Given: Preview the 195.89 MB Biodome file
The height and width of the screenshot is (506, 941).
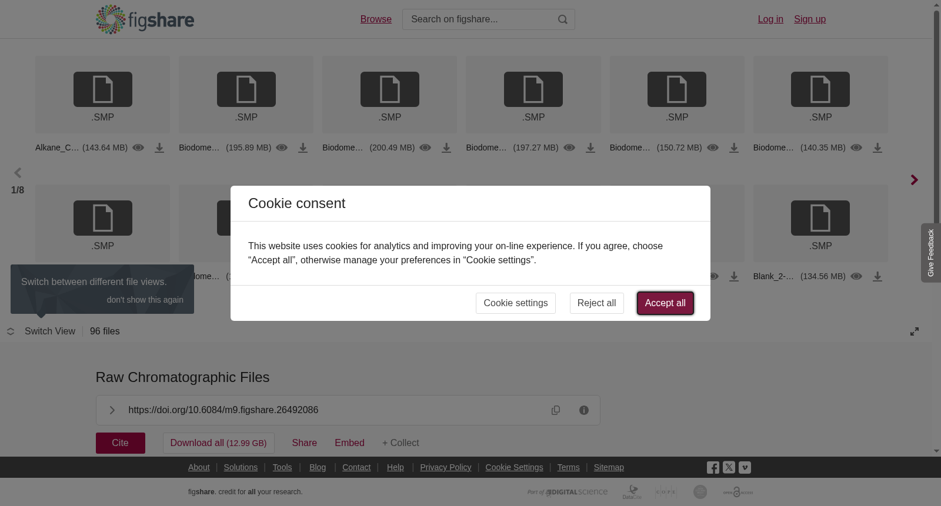Looking at the screenshot, I should 282,148.
